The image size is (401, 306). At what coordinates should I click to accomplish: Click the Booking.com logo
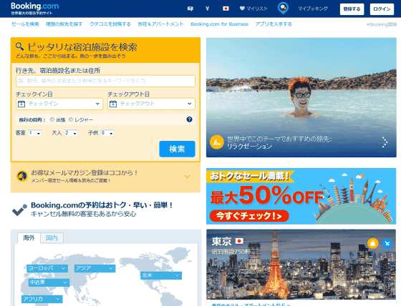[x=35, y=6]
